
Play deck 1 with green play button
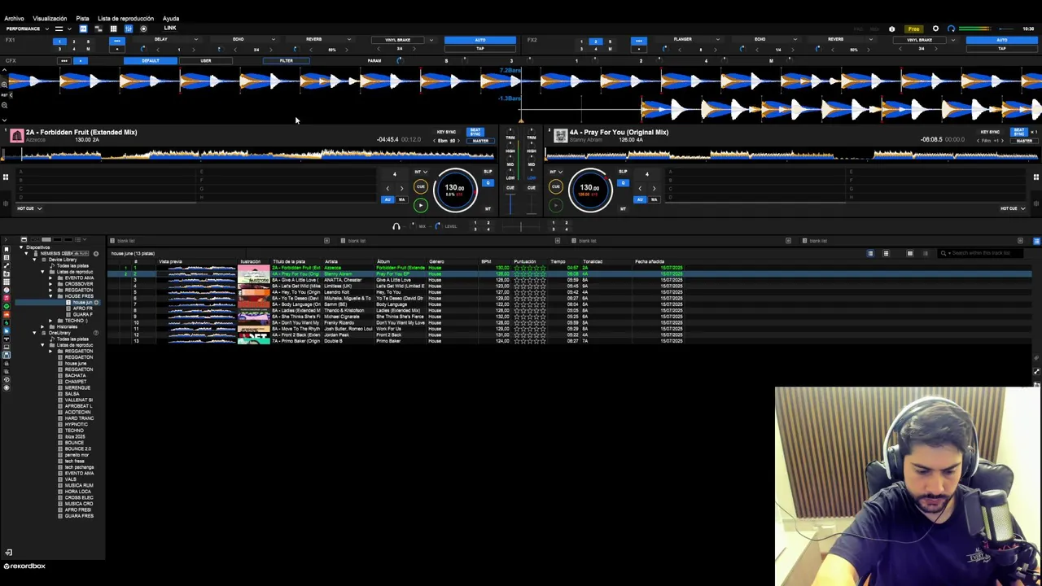pos(421,205)
